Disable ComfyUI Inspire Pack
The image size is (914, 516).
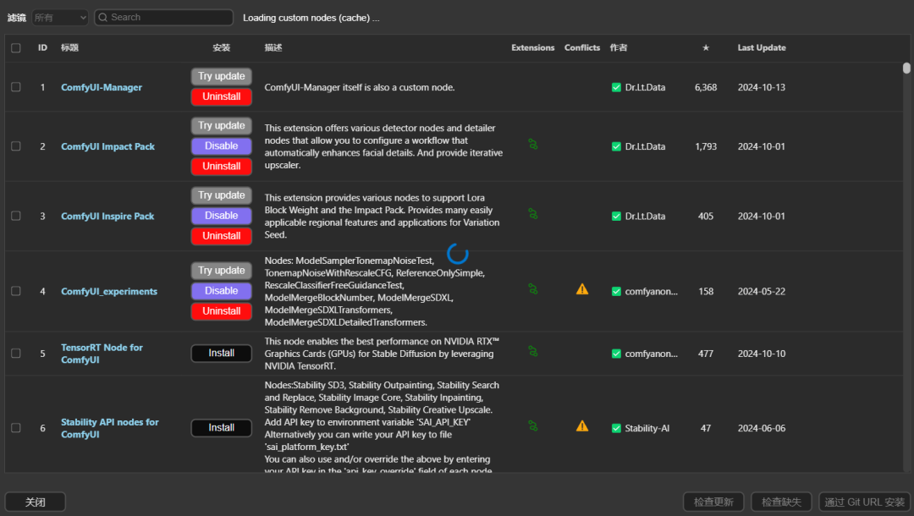[x=222, y=216]
